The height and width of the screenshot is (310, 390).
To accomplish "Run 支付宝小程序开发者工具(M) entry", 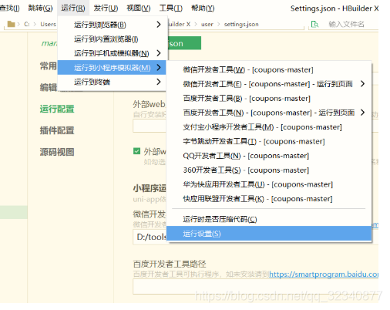I will [269, 127].
